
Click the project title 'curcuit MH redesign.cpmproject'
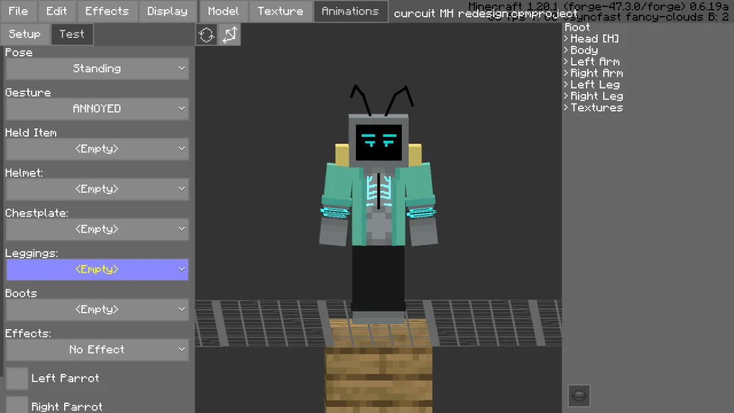tap(486, 13)
